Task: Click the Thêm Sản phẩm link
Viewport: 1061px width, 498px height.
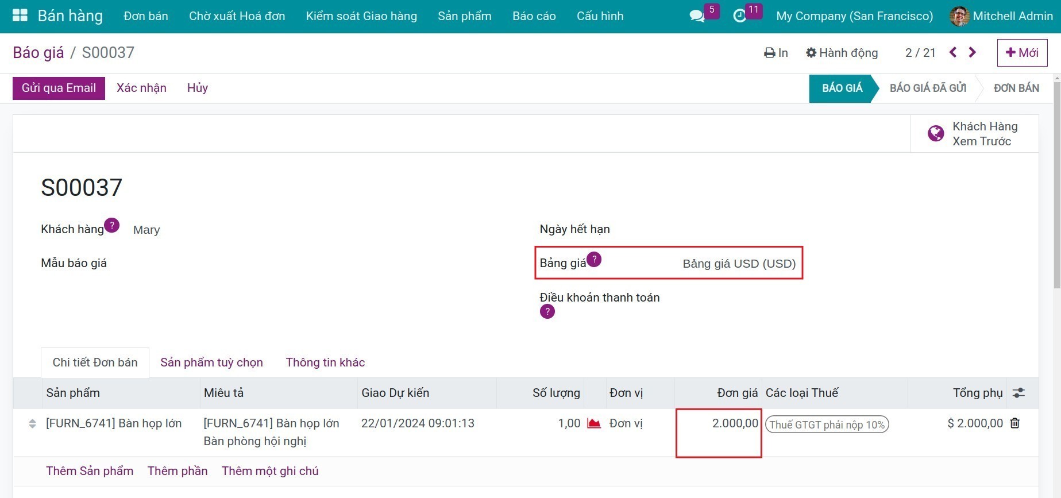Action: tap(90, 471)
